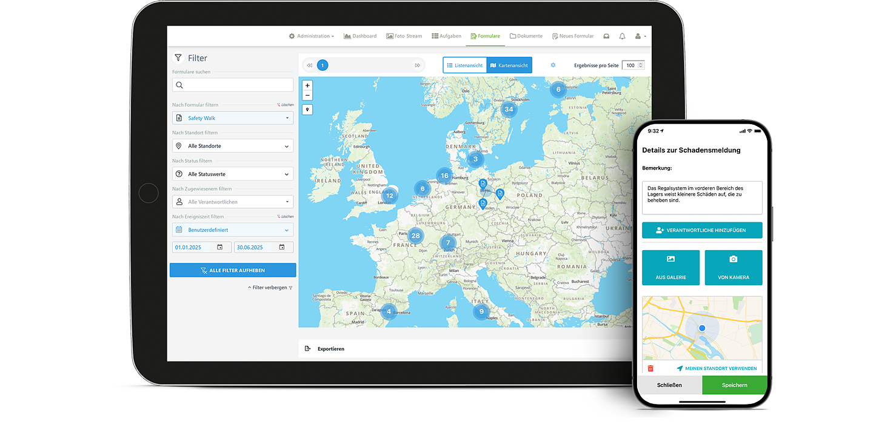Tap the green Speichern button
Viewport: 879px width, 430px height.
coord(734,385)
